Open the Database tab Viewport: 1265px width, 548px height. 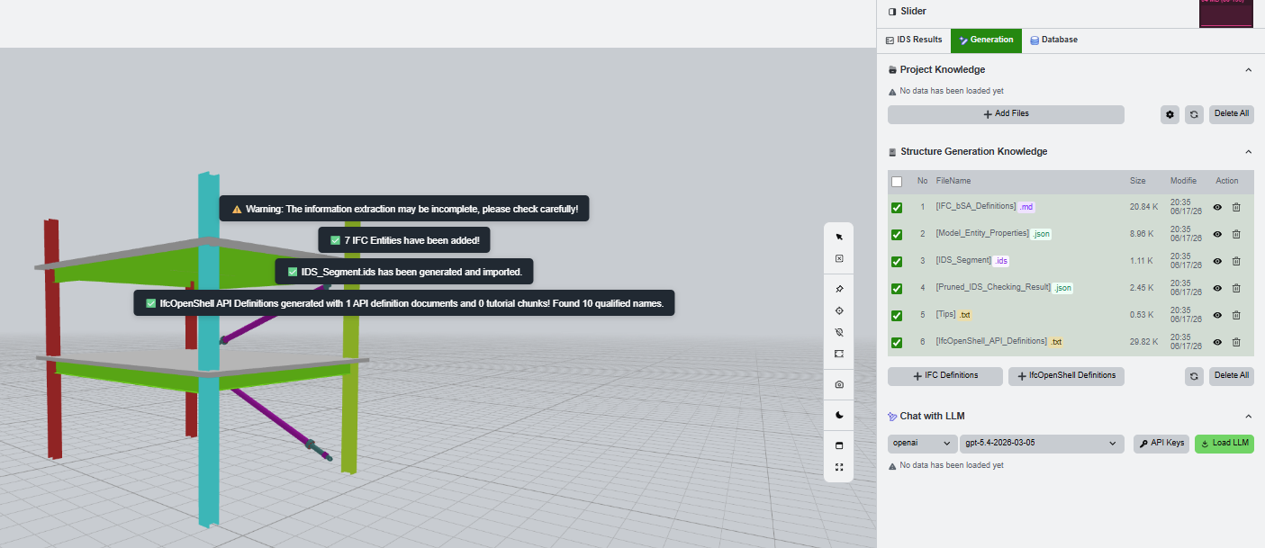(1053, 40)
